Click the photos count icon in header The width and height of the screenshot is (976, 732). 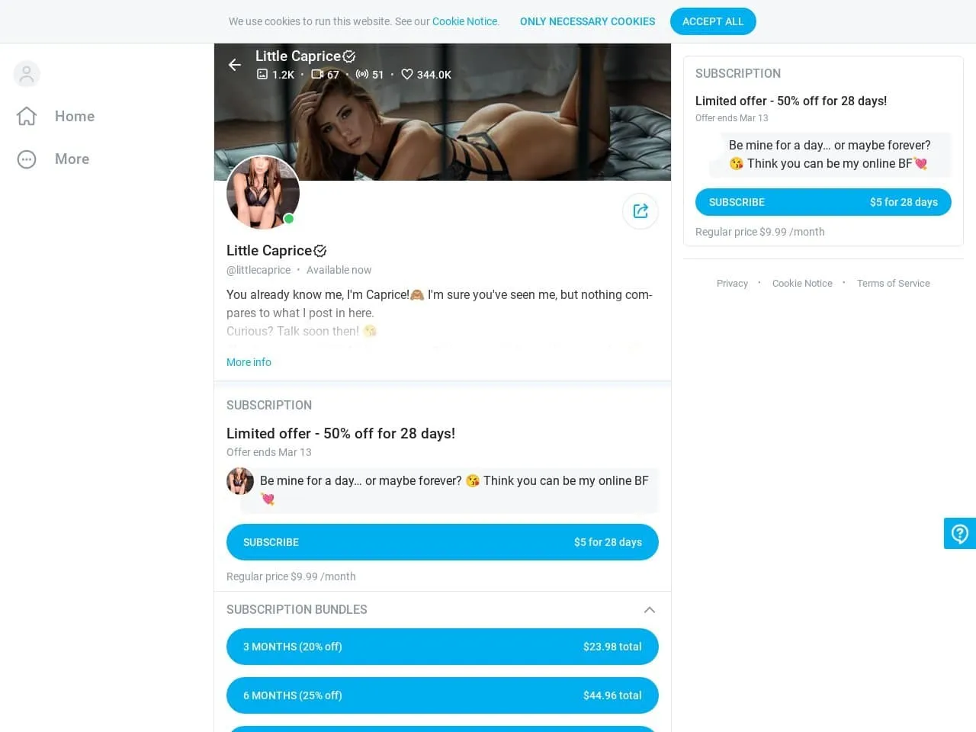[262, 74]
